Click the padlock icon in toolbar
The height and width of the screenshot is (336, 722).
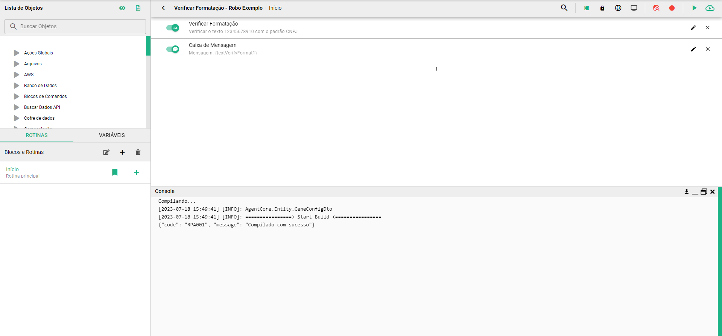pos(602,8)
